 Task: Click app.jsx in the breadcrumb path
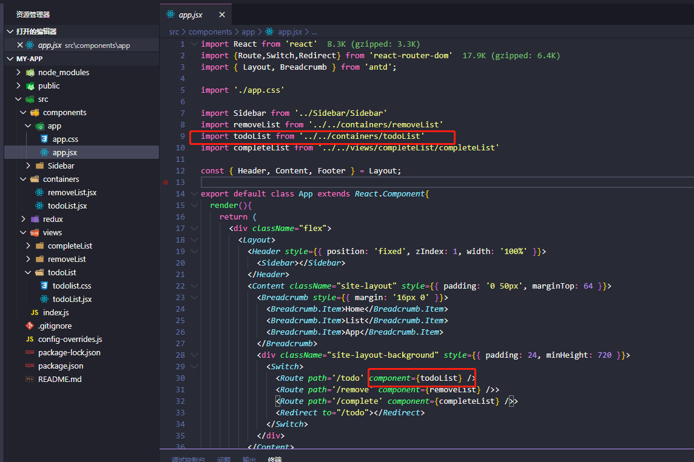(x=290, y=32)
